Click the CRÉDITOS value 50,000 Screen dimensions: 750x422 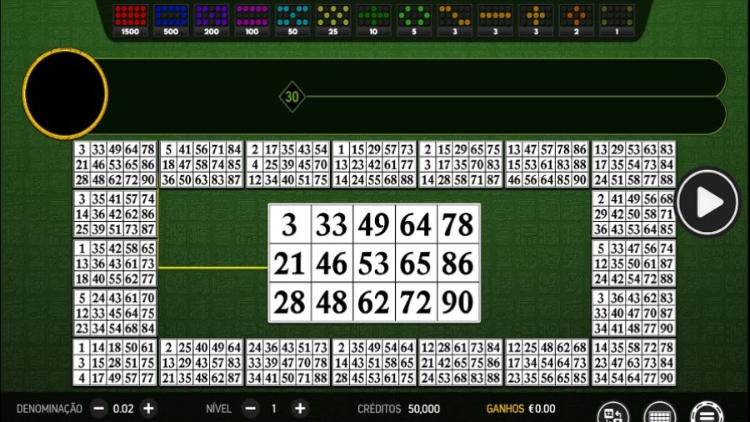424,409
